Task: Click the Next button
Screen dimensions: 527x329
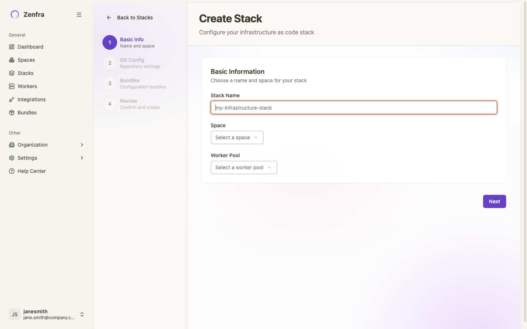Action: click(494, 201)
